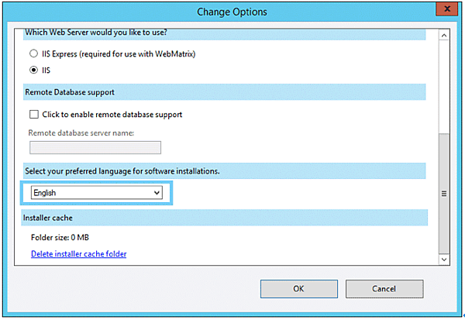
Task: Click the scrollbar track above the thumb
Action: [444, 85]
